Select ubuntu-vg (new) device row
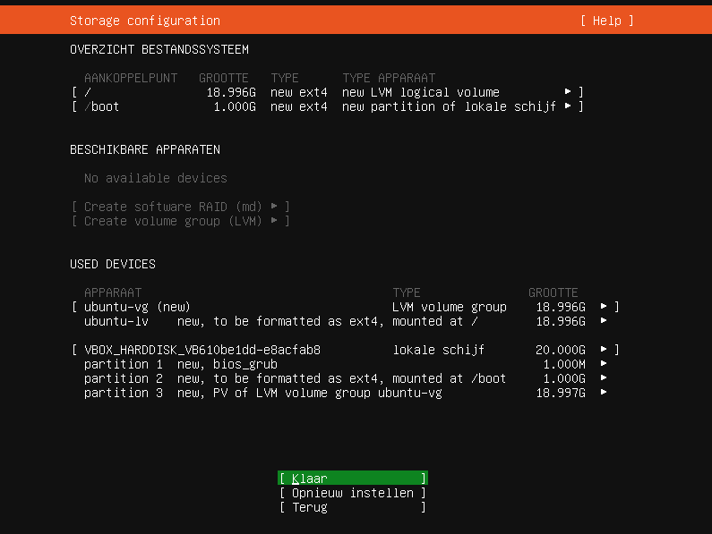The width and height of the screenshot is (712, 534). 345,307
